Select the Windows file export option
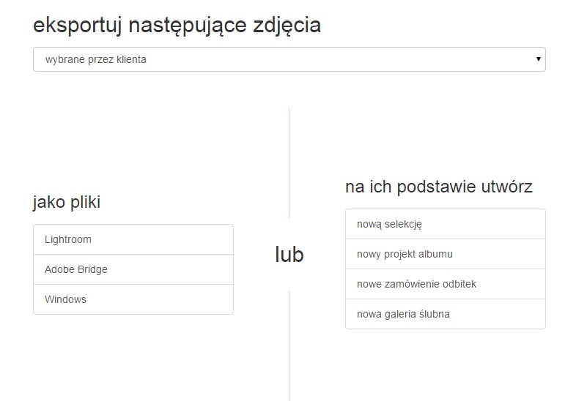The width and height of the screenshot is (576, 401). click(x=133, y=299)
